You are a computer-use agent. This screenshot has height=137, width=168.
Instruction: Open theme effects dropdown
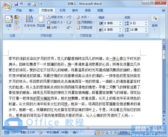(17, 28)
